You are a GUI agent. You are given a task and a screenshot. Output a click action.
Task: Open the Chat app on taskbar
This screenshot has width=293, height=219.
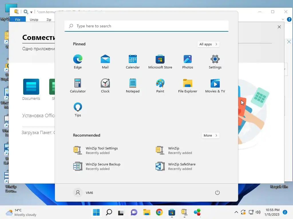click(134, 212)
